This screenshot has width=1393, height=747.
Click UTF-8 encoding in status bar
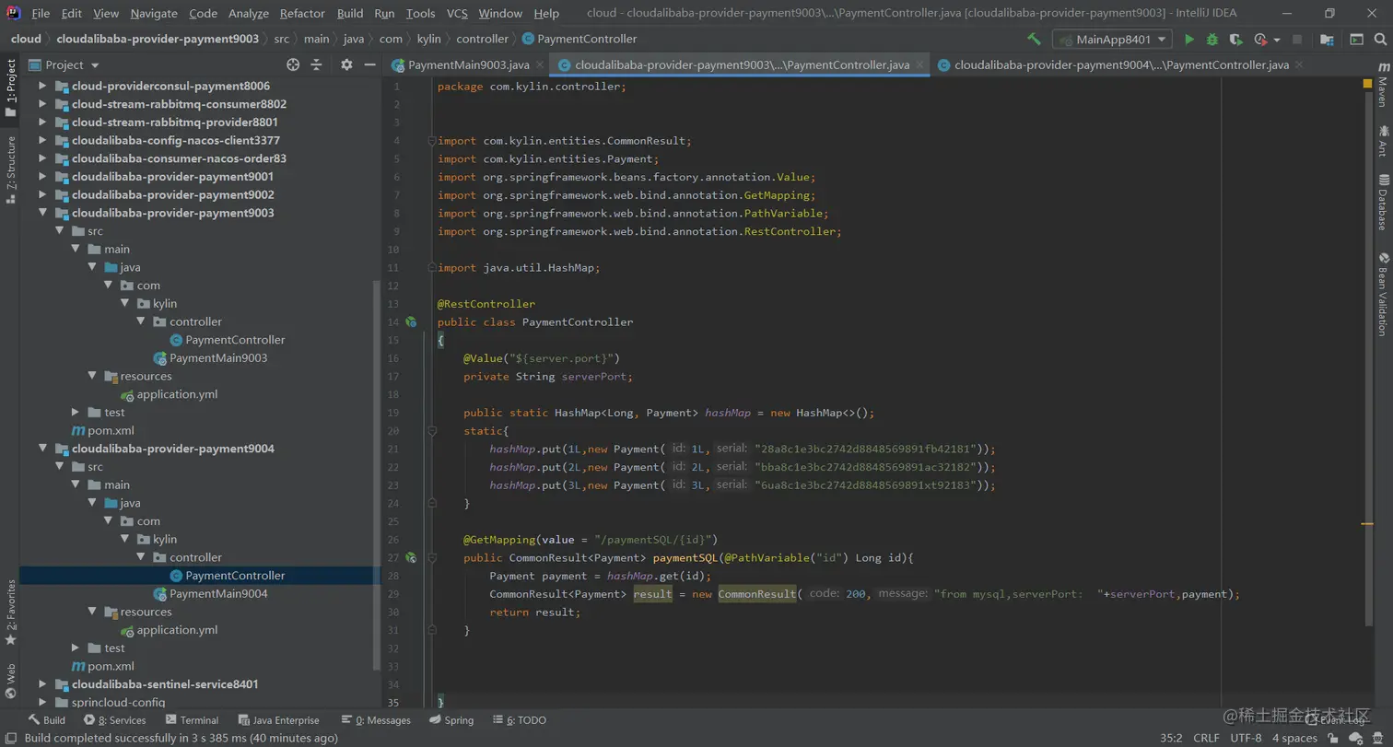(x=1246, y=738)
